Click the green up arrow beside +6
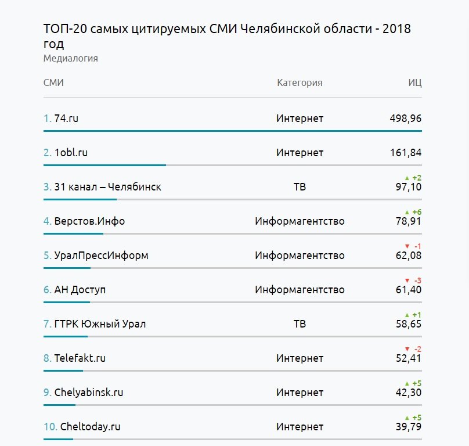 click(x=407, y=212)
